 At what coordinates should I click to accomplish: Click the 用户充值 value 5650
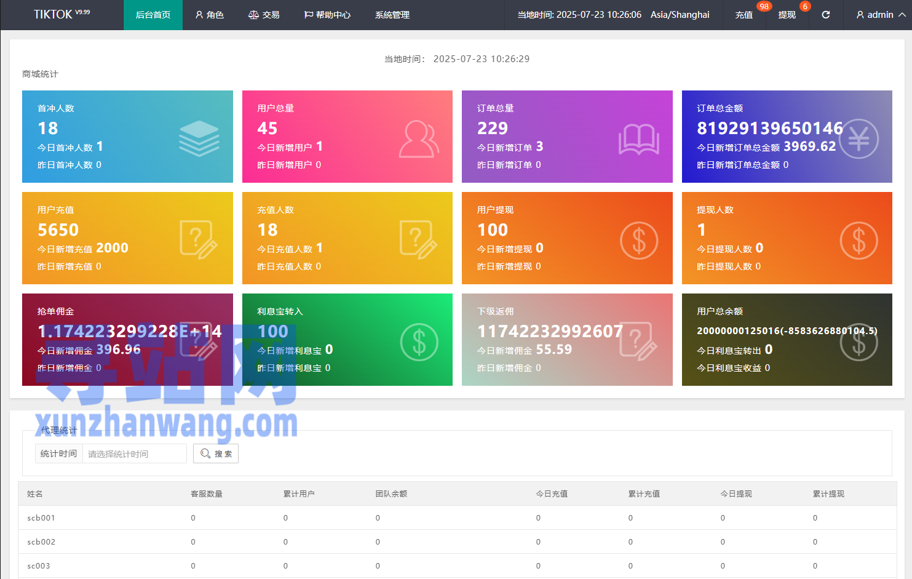click(58, 230)
